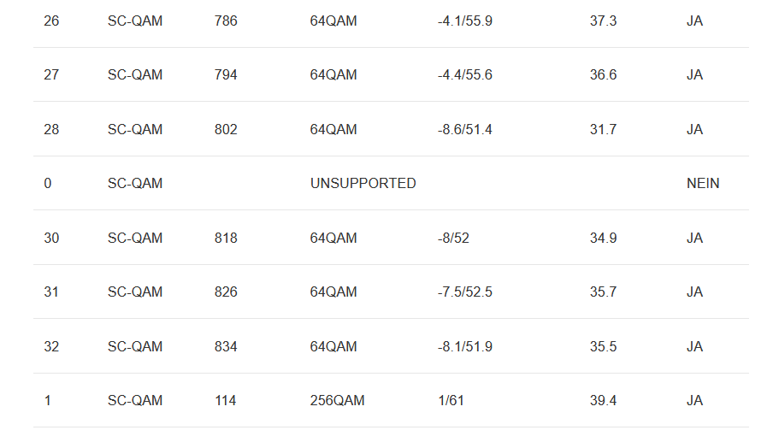Click frequency value 834
The image size is (779, 436).
[x=226, y=347]
